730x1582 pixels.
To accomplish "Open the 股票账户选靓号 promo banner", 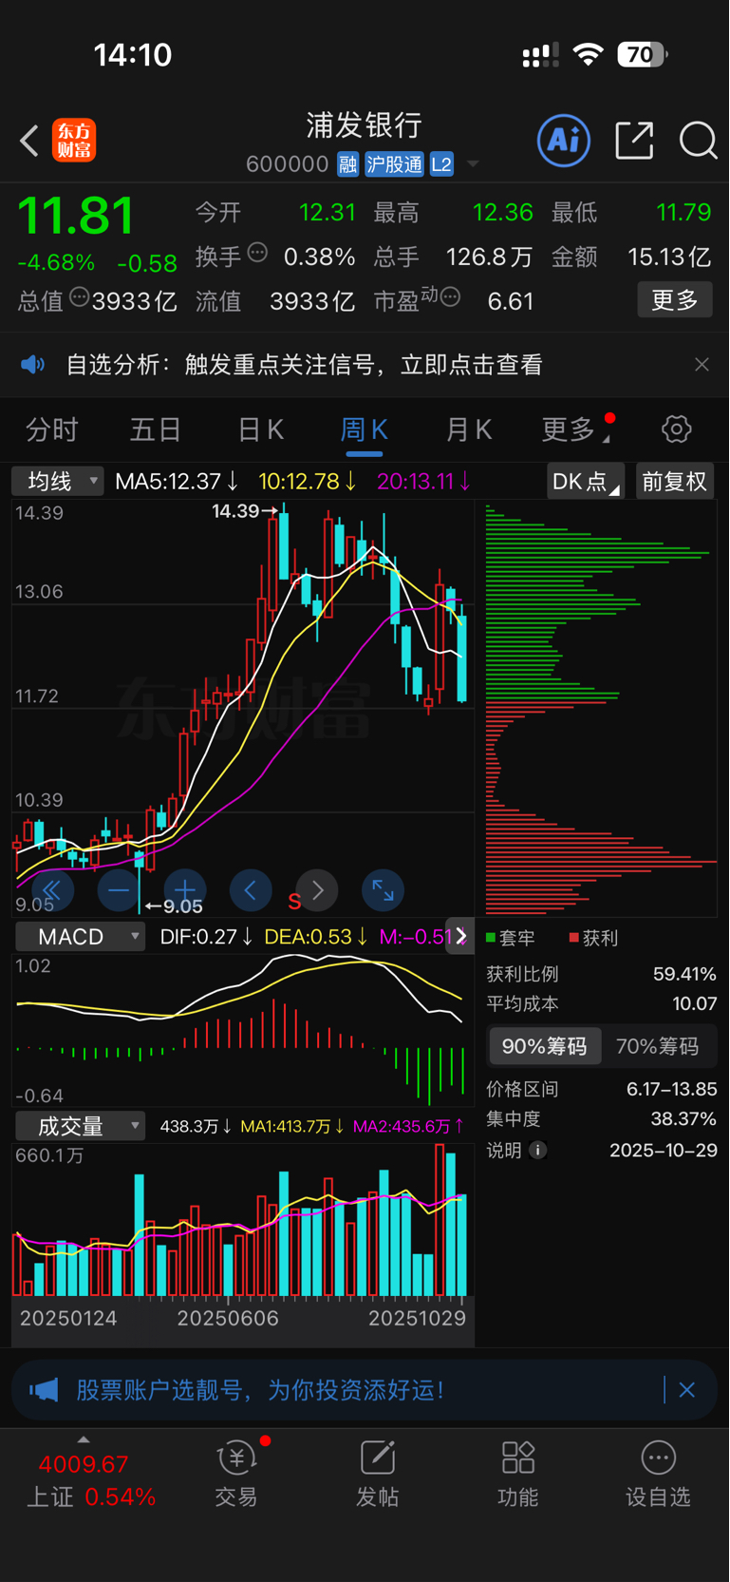I will tap(365, 1390).
